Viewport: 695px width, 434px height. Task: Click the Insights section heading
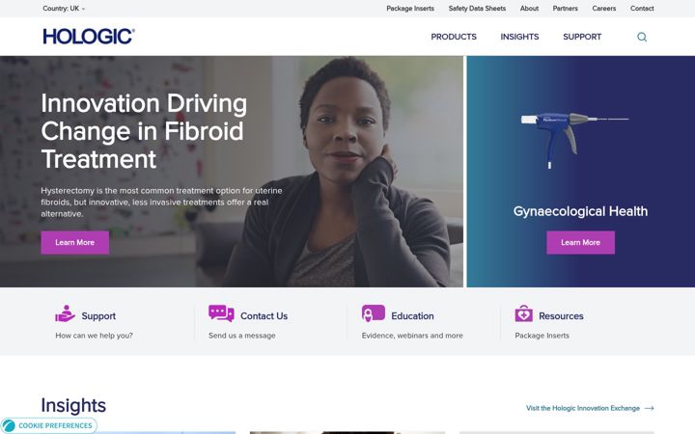point(73,405)
